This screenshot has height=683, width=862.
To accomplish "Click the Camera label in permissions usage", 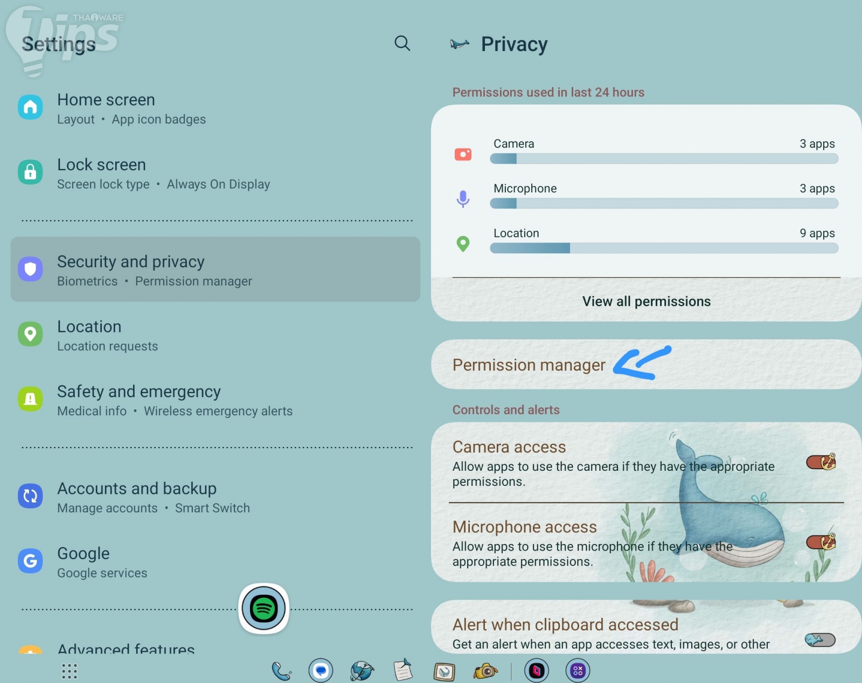I will [x=514, y=143].
